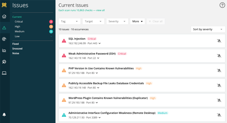Open the Noise issues section
This screenshot has height=123, width=227.
[16, 53]
